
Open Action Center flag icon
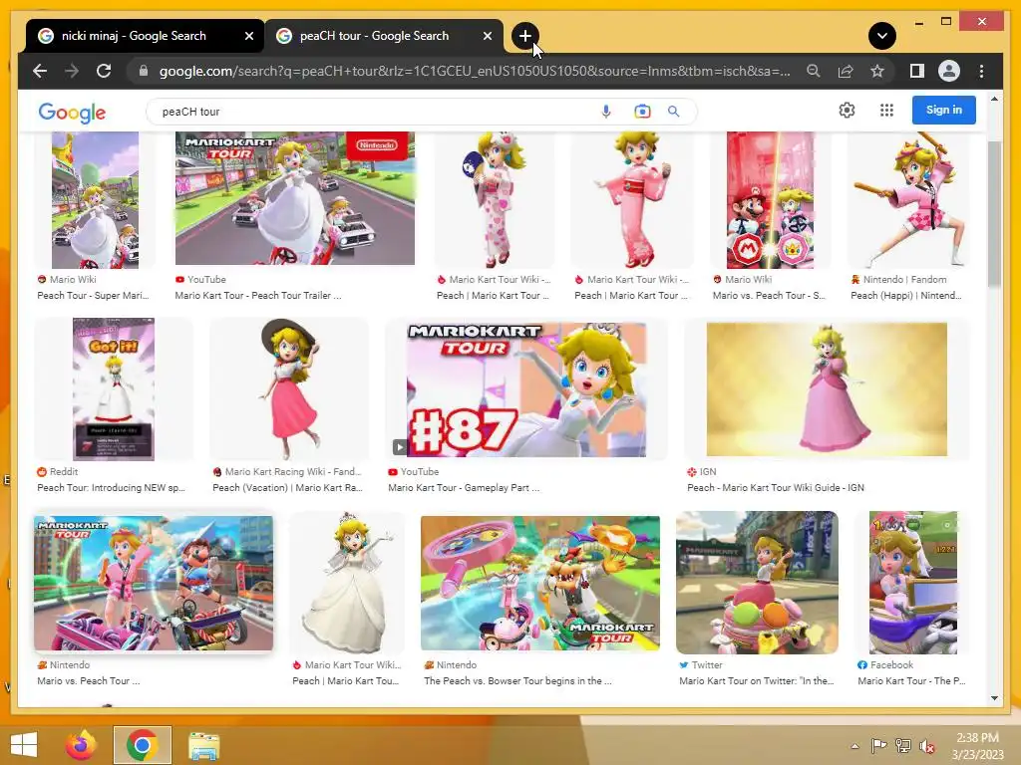pos(878,745)
